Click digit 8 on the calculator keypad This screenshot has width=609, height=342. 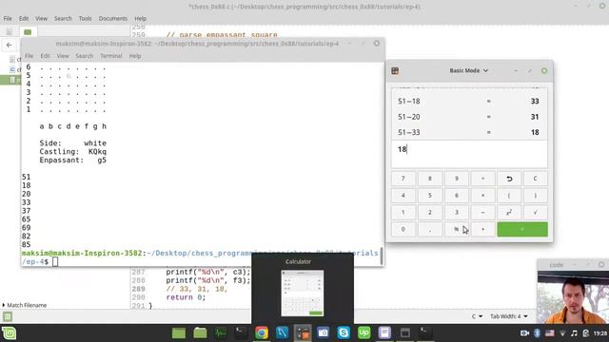coord(430,179)
